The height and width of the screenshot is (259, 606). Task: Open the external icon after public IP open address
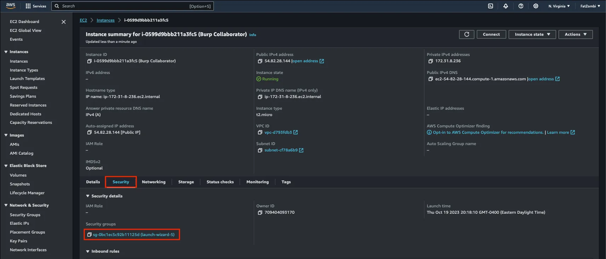[322, 61]
